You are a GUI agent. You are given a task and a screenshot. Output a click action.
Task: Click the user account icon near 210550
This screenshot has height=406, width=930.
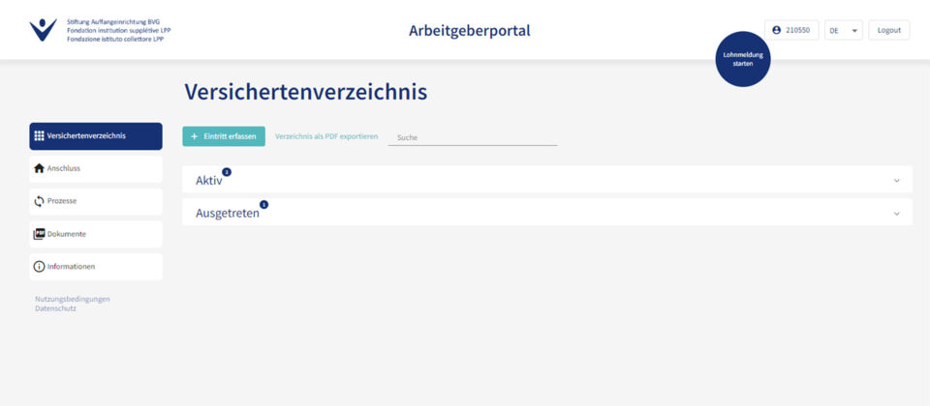tap(777, 30)
